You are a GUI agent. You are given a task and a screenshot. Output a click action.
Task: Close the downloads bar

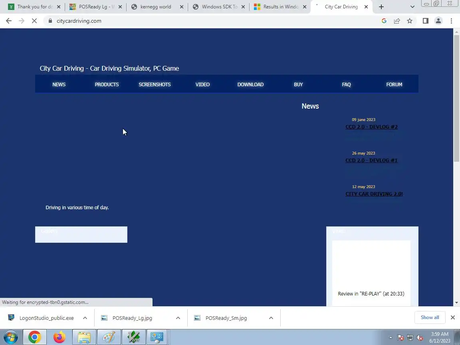coord(453,317)
